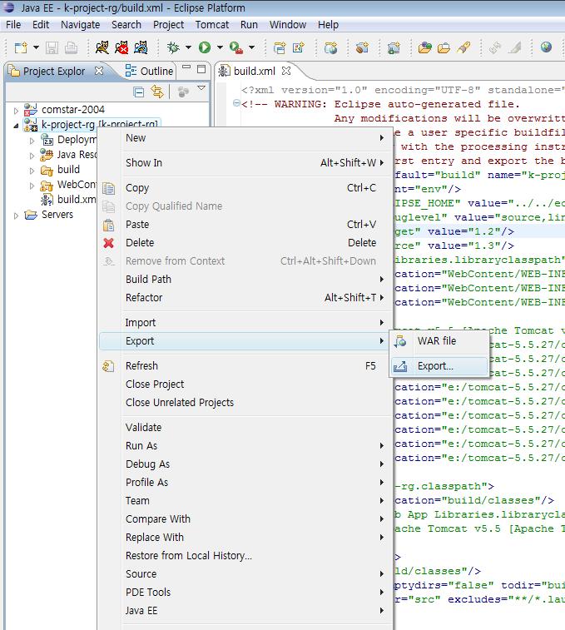Open the Debug dropdown arrow
The height and width of the screenshot is (630, 565).
pos(188,47)
